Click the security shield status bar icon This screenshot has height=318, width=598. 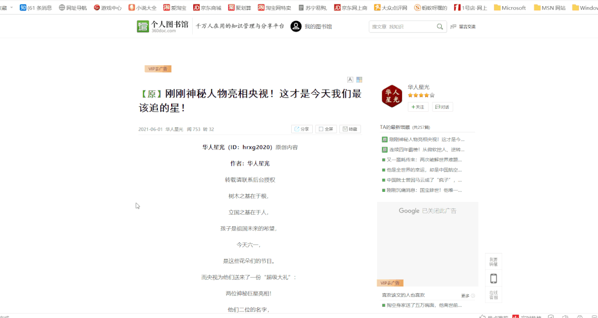click(x=551, y=316)
